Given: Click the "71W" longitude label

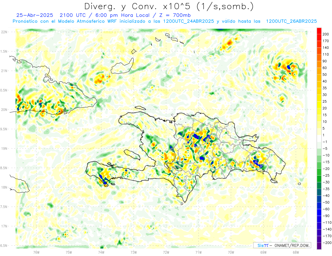Looking at the screenshot, I should (198, 252).
